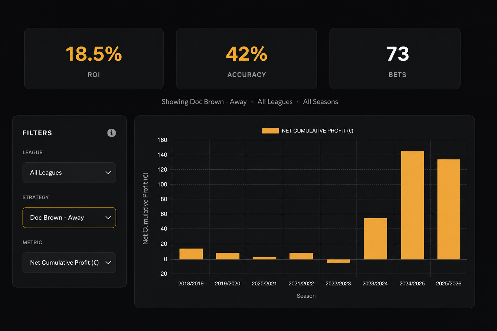The image size is (497, 331).
Task: Click the STRATEGY filter label
Action: [x=36, y=197]
